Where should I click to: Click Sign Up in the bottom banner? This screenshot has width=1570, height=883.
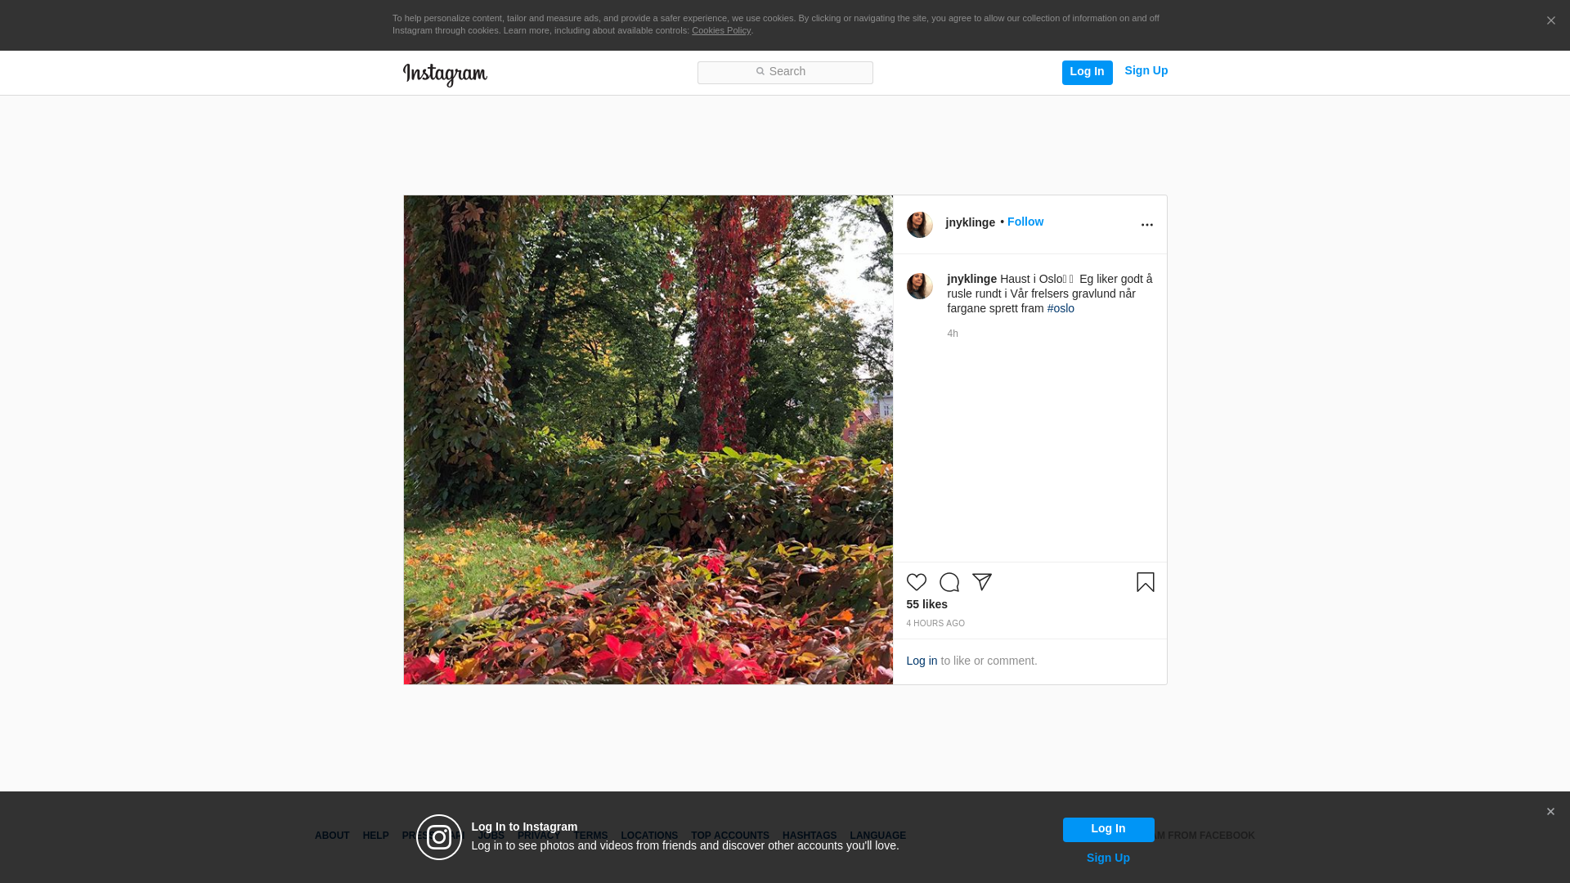click(1108, 858)
